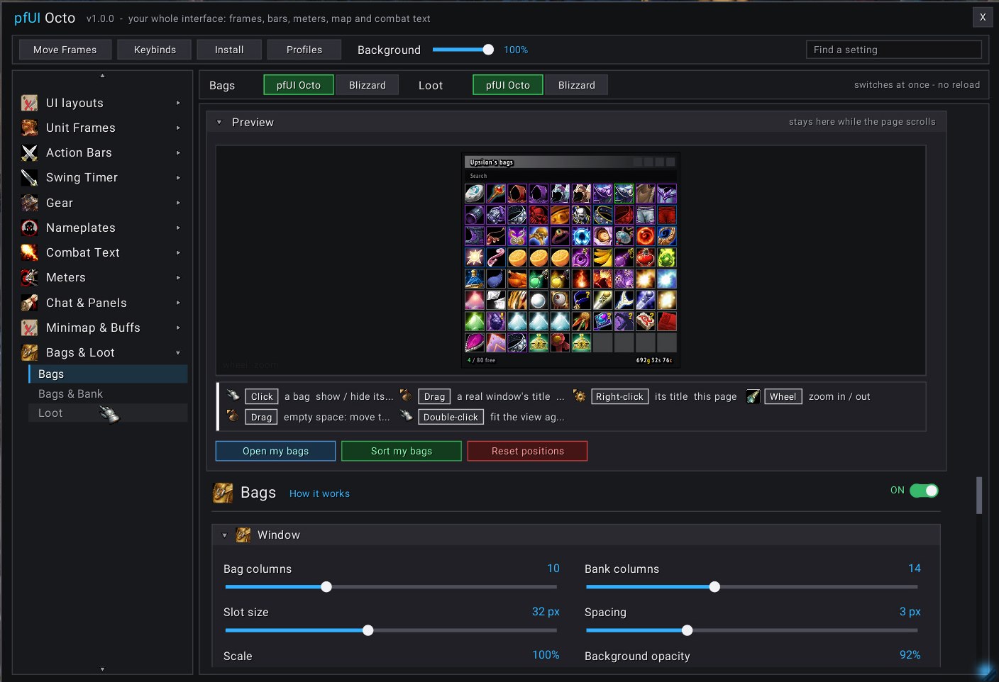This screenshot has height=682, width=999.
Task: Click the sidebar scroll down arrow
Action: (102, 669)
